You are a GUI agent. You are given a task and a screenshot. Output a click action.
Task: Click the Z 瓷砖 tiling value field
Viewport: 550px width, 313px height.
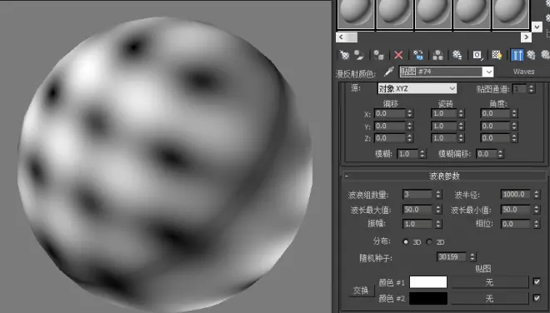(x=444, y=138)
